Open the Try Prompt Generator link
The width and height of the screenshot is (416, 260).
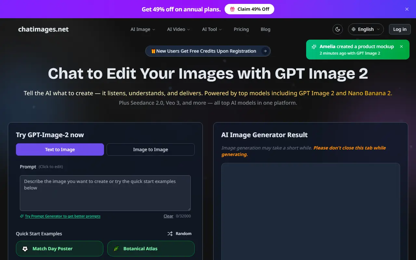63,216
